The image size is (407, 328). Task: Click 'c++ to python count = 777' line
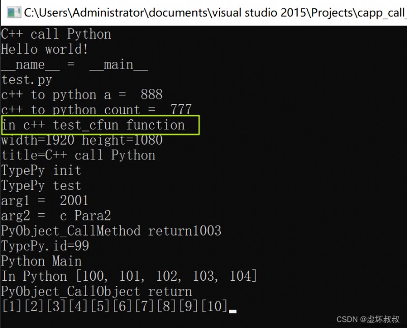[x=96, y=110]
